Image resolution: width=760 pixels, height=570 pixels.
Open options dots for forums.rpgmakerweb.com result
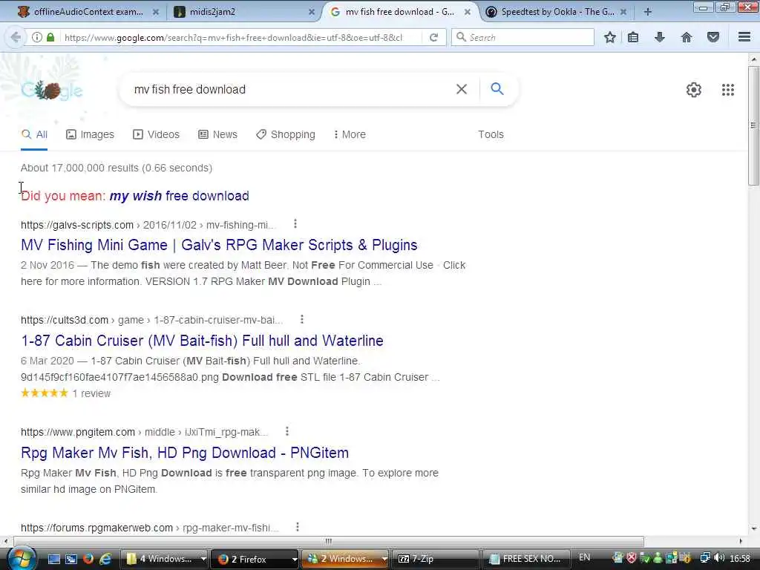click(297, 527)
